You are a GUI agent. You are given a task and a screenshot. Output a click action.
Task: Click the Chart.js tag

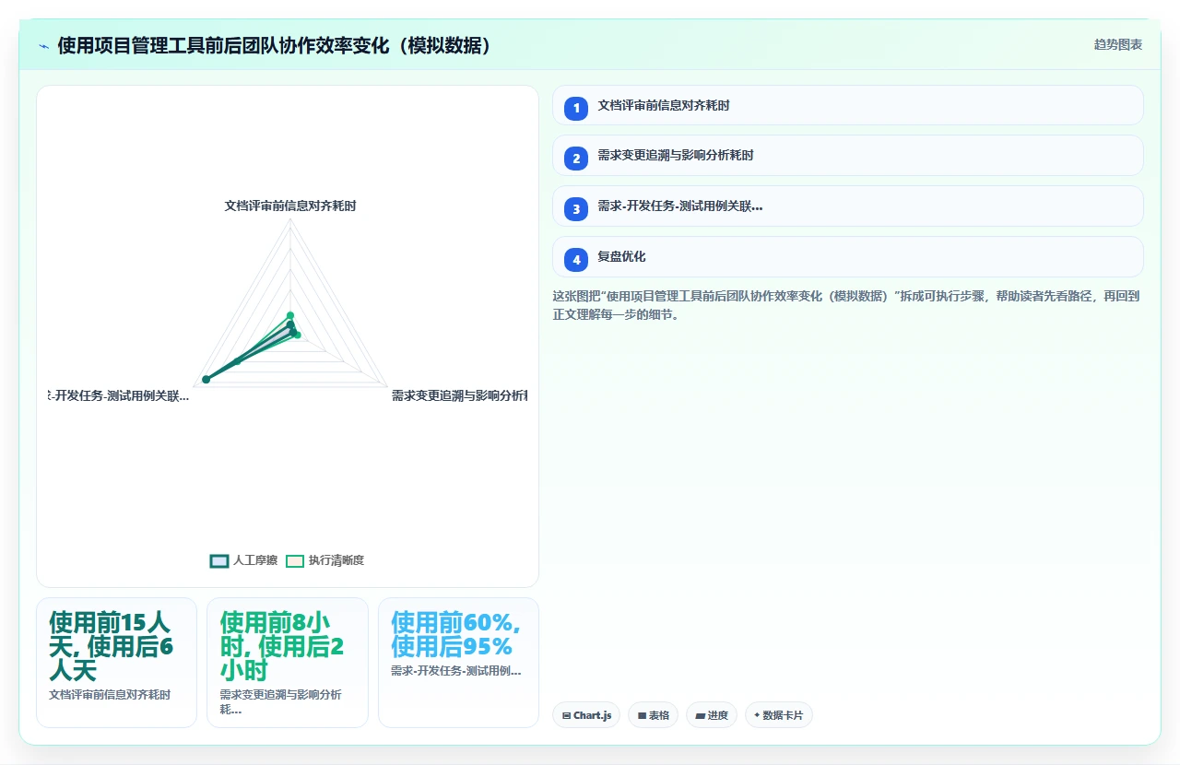pyautogui.click(x=586, y=715)
